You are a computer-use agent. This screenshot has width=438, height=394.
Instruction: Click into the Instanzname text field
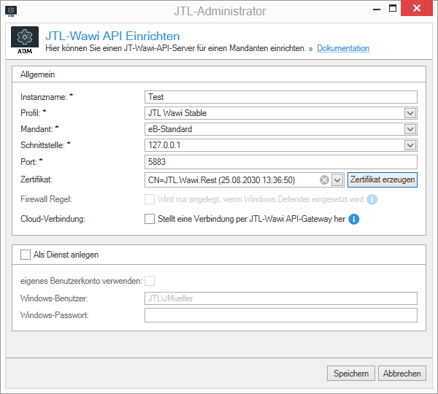(281, 97)
